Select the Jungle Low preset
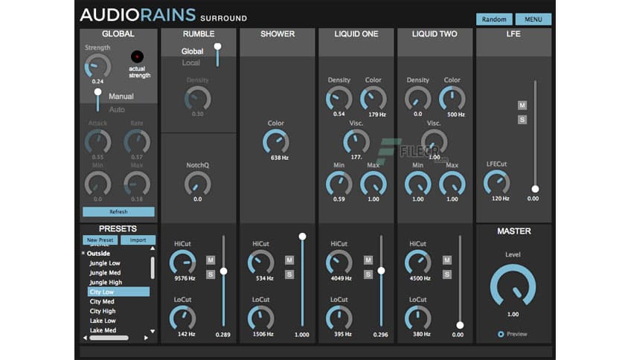The width and height of the screenshot is (622, 360). pyautogui.click(x=105, y=263)
